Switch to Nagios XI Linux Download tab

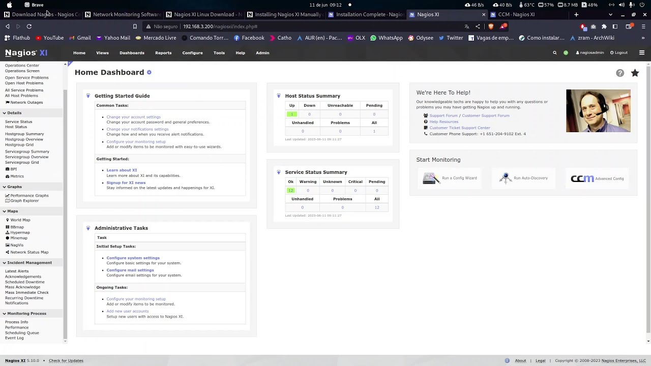[x=203, y=14]
